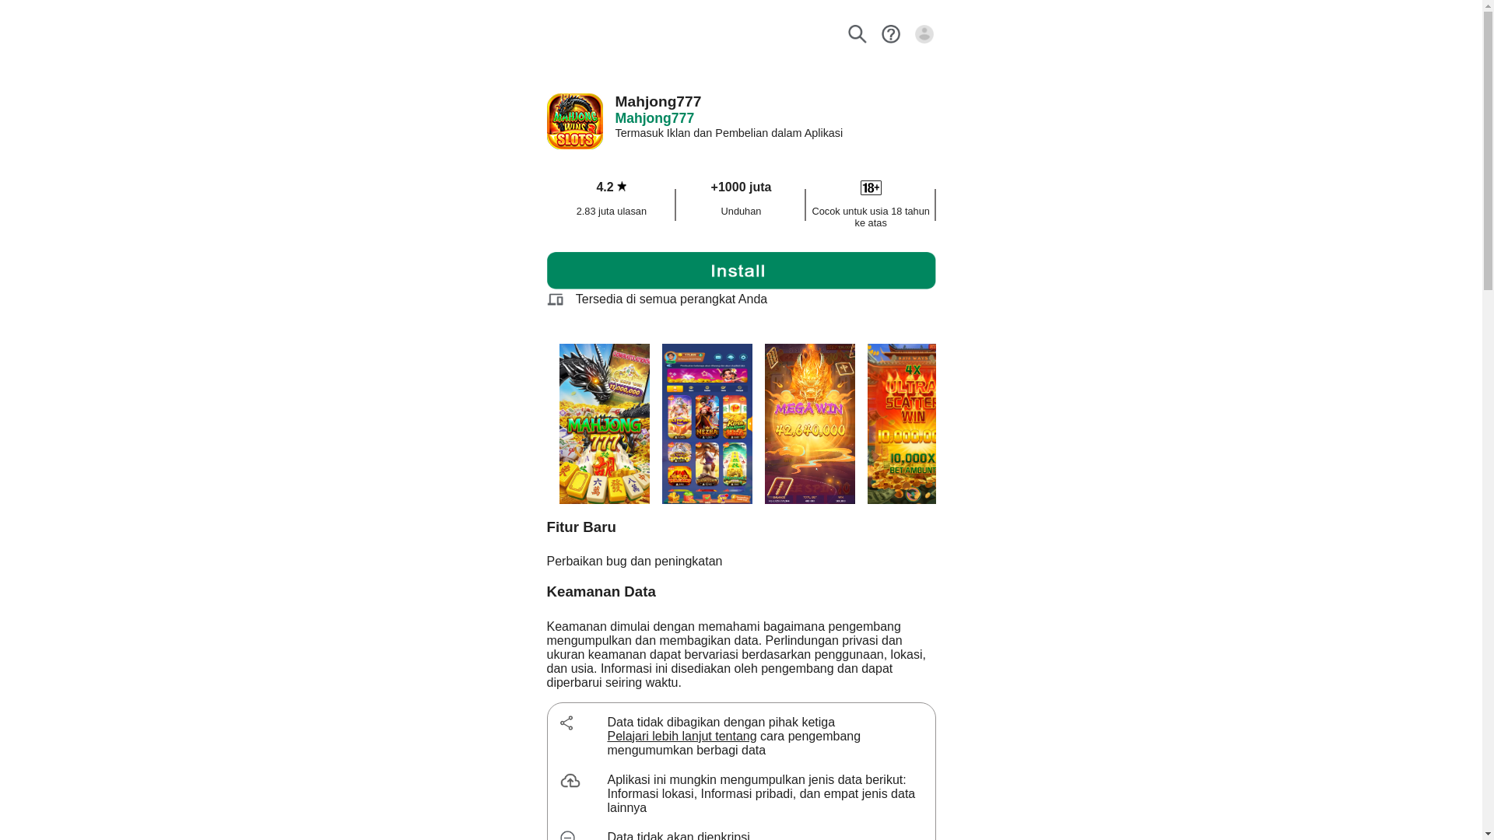
Task: Click the share icon in data safety
Action: [566, 723]
